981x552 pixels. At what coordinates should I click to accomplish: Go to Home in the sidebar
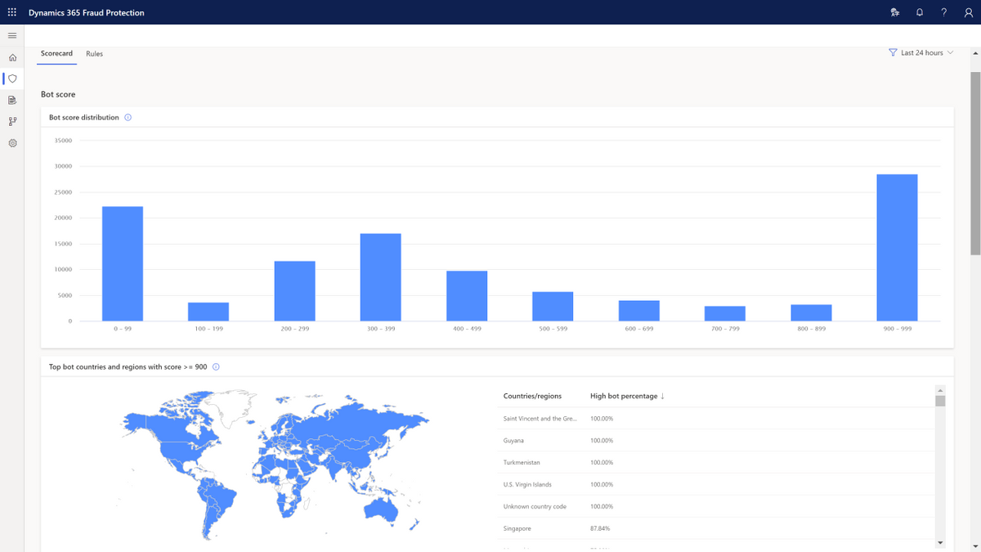tap(12, 58)
